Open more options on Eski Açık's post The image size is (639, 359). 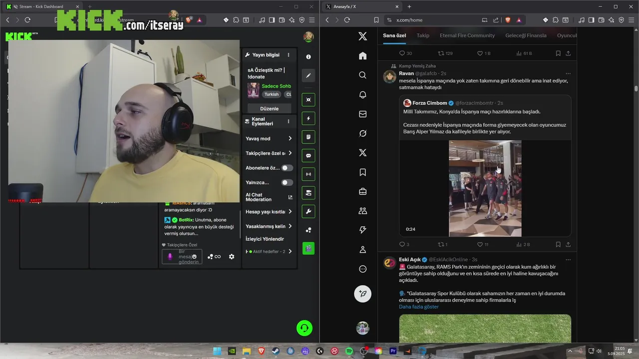coord(568,259)
